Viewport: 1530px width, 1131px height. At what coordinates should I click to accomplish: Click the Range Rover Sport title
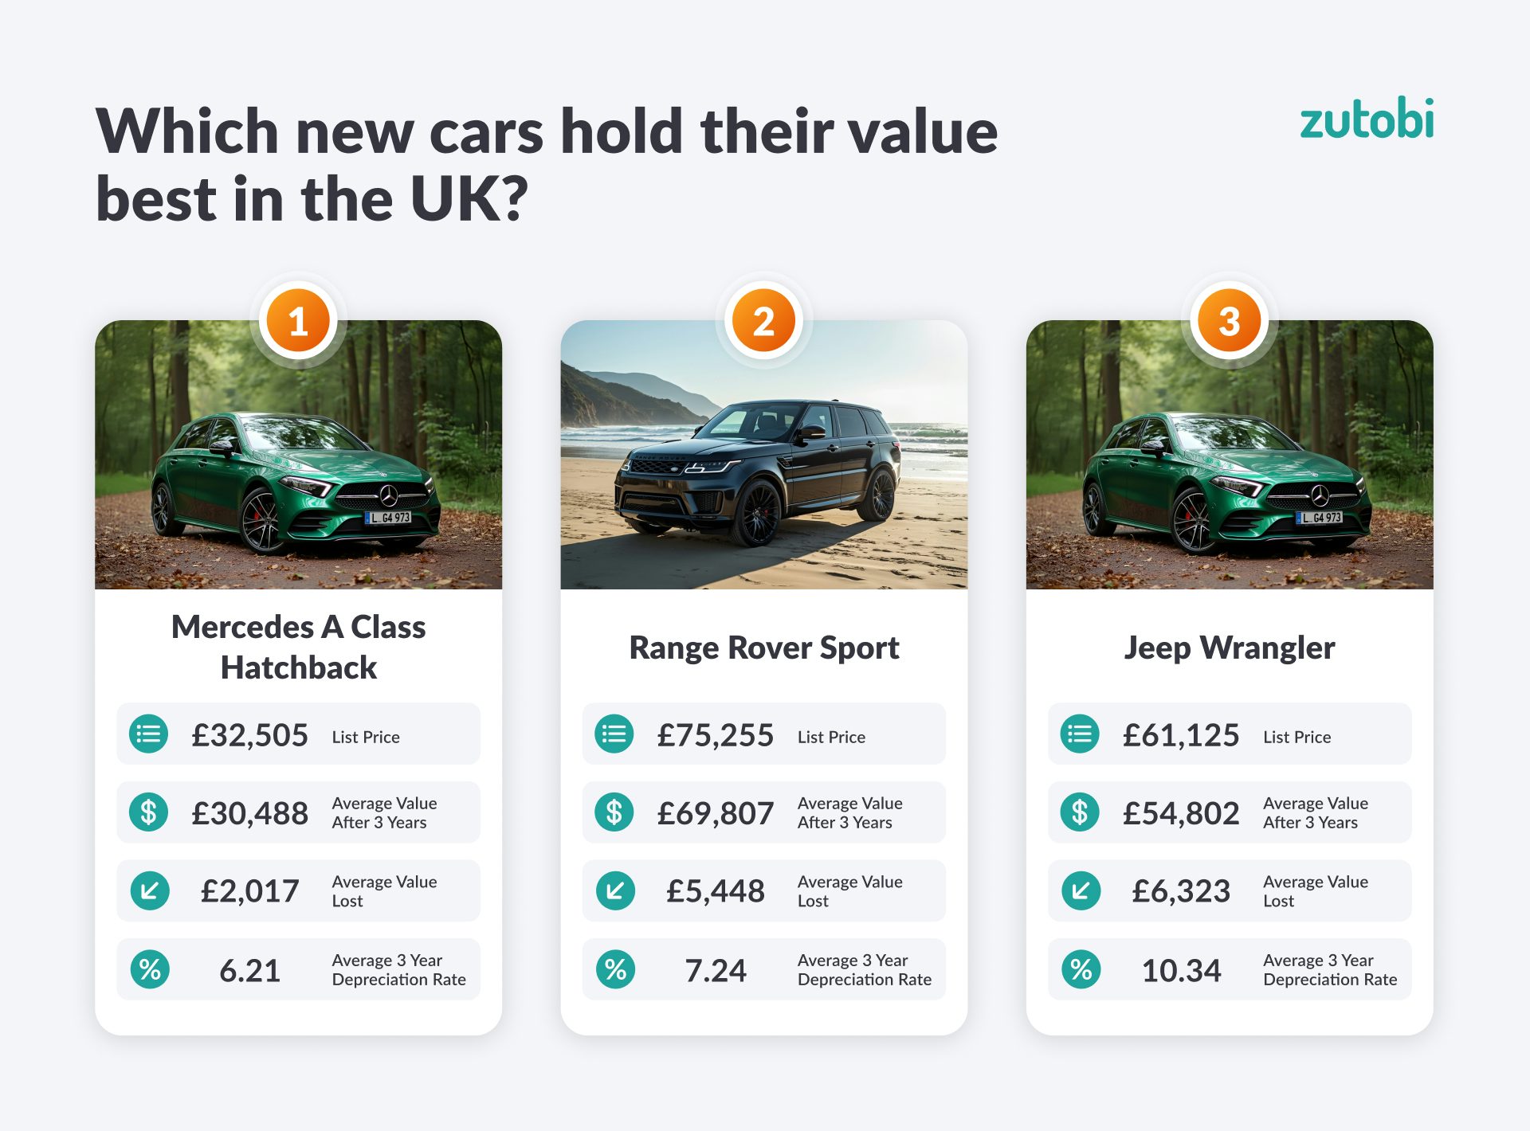[x=763, y=648]
